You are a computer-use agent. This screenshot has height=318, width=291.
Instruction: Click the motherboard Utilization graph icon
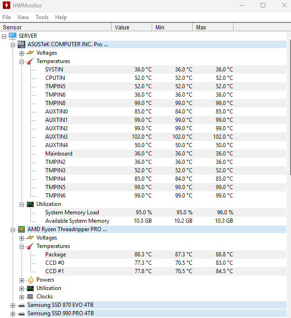point(30,204)
